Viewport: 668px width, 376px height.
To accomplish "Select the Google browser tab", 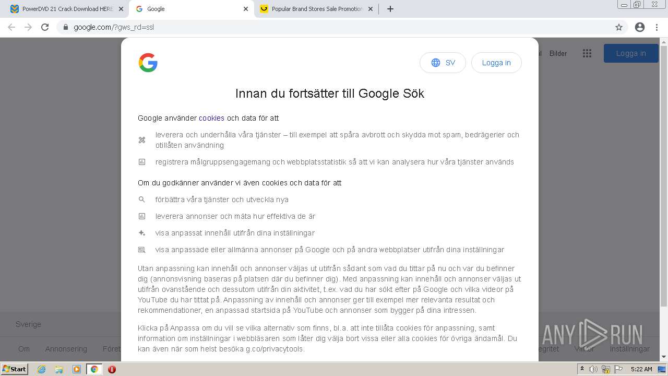I will click(192, 9).
